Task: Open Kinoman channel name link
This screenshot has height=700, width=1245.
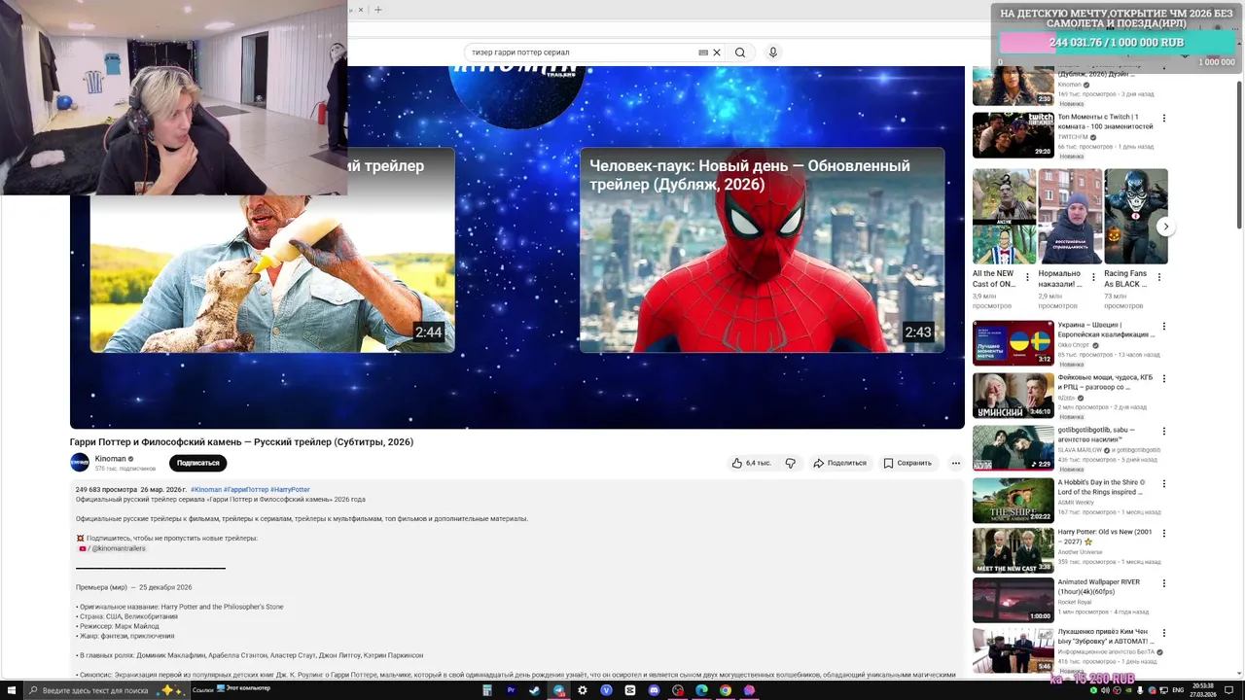Action: pyautogui.click(x=111, y=459)
